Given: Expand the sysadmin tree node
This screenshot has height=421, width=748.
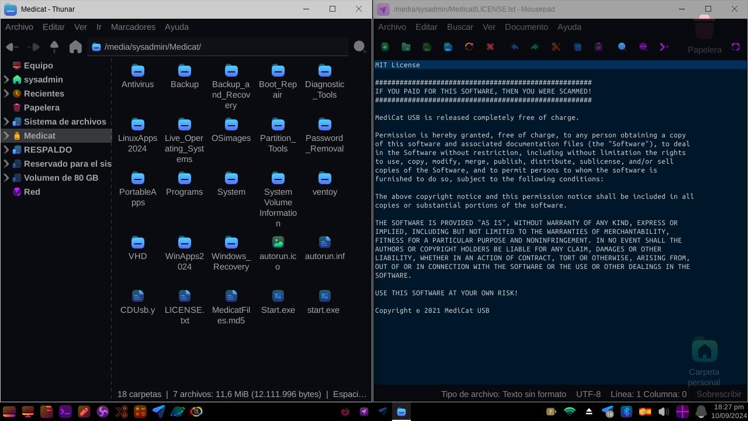Looking at the screenshot, I should (x=6, y=80).
